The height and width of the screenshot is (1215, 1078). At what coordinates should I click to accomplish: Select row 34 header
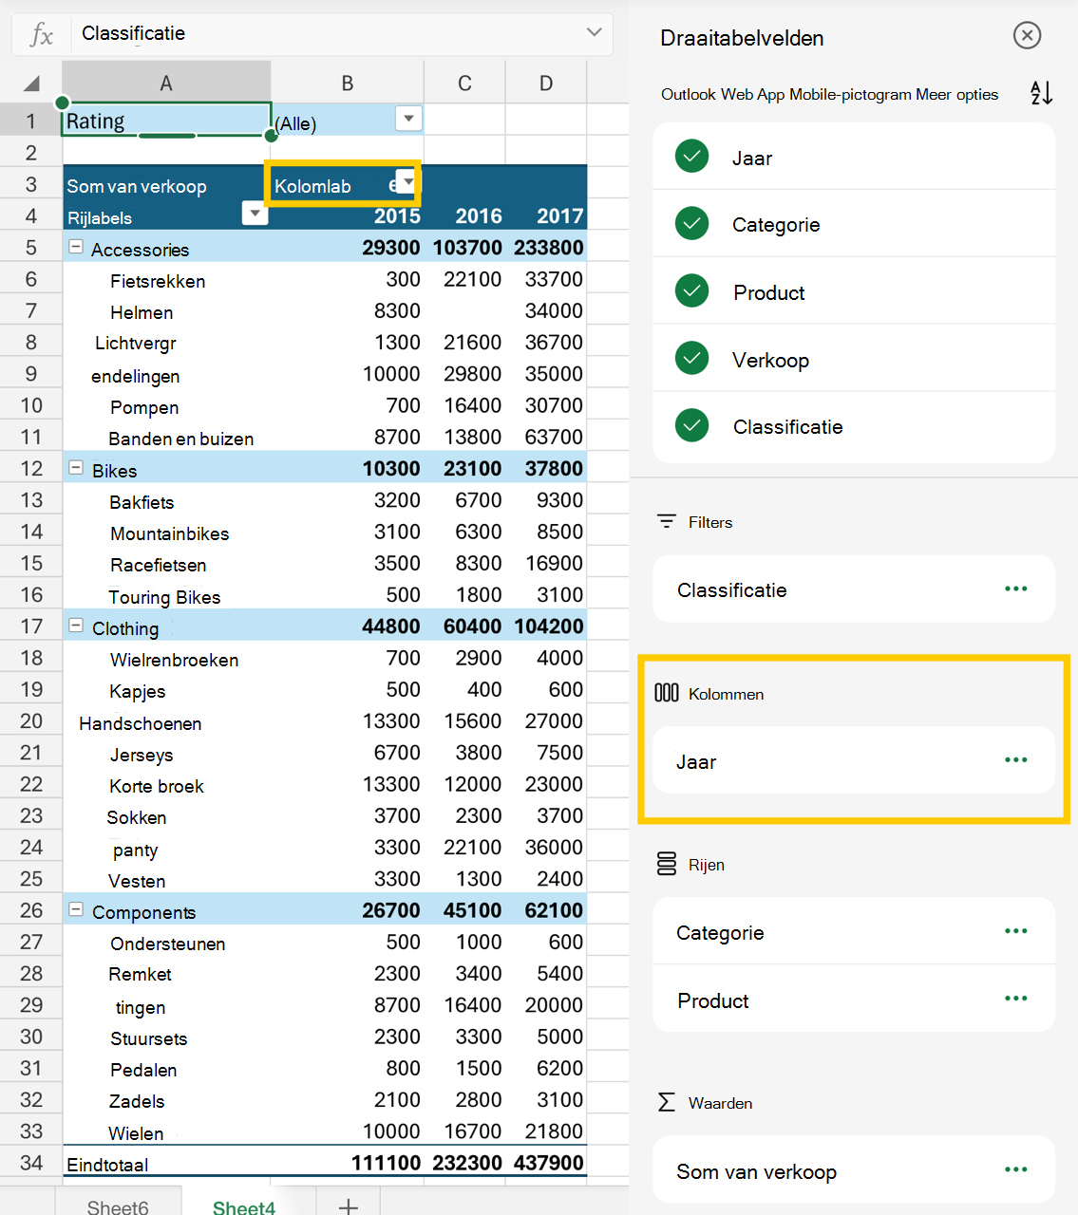click(x=31, y=1163)
